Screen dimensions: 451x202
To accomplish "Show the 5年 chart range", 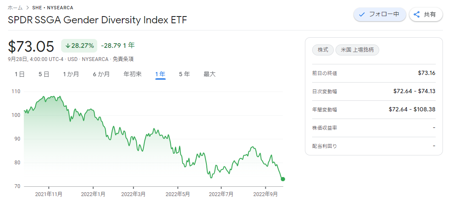I will 184,74.
